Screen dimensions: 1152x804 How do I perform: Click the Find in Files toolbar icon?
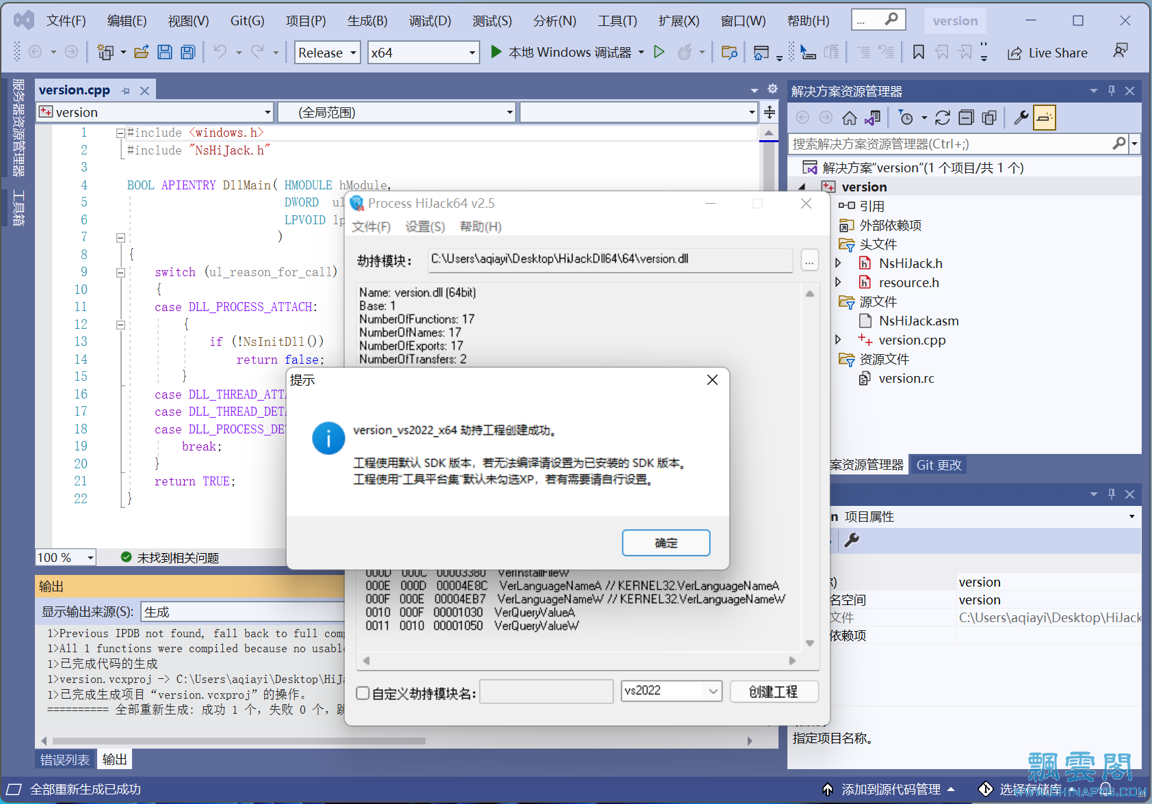click(x=730, y=52)
